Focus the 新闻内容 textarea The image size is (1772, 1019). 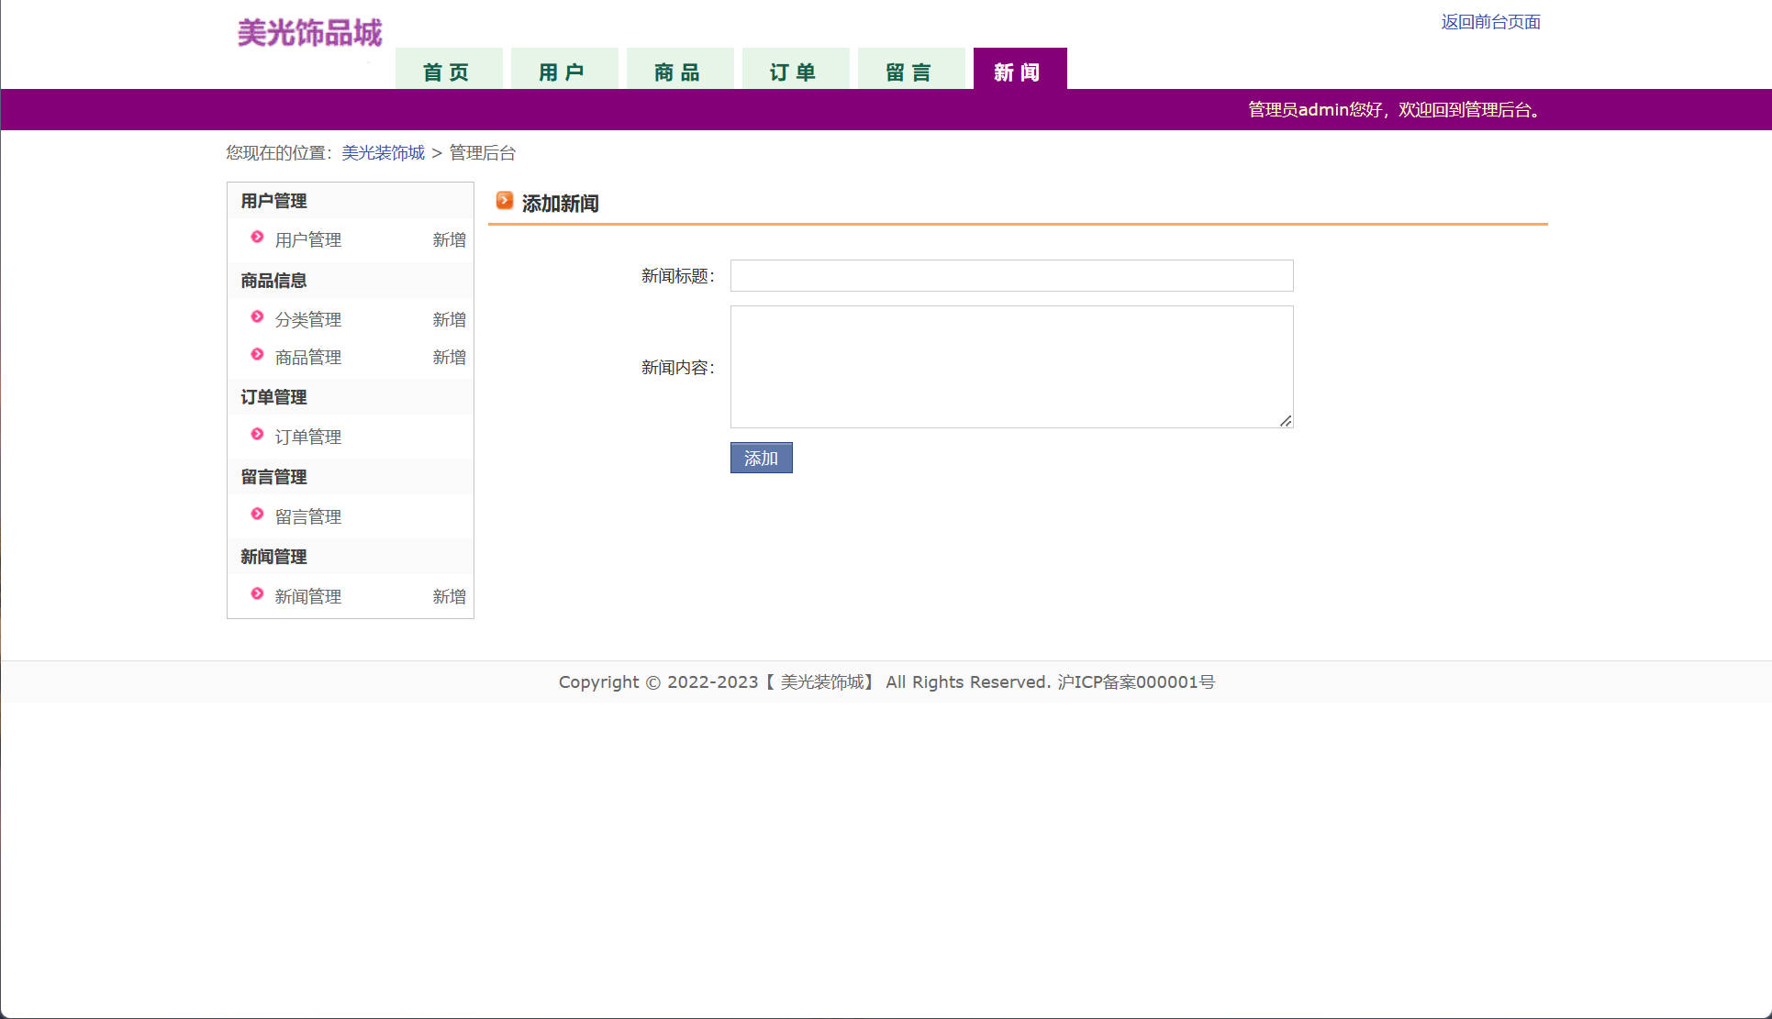pyautogui.click(x=1011, y=366)
